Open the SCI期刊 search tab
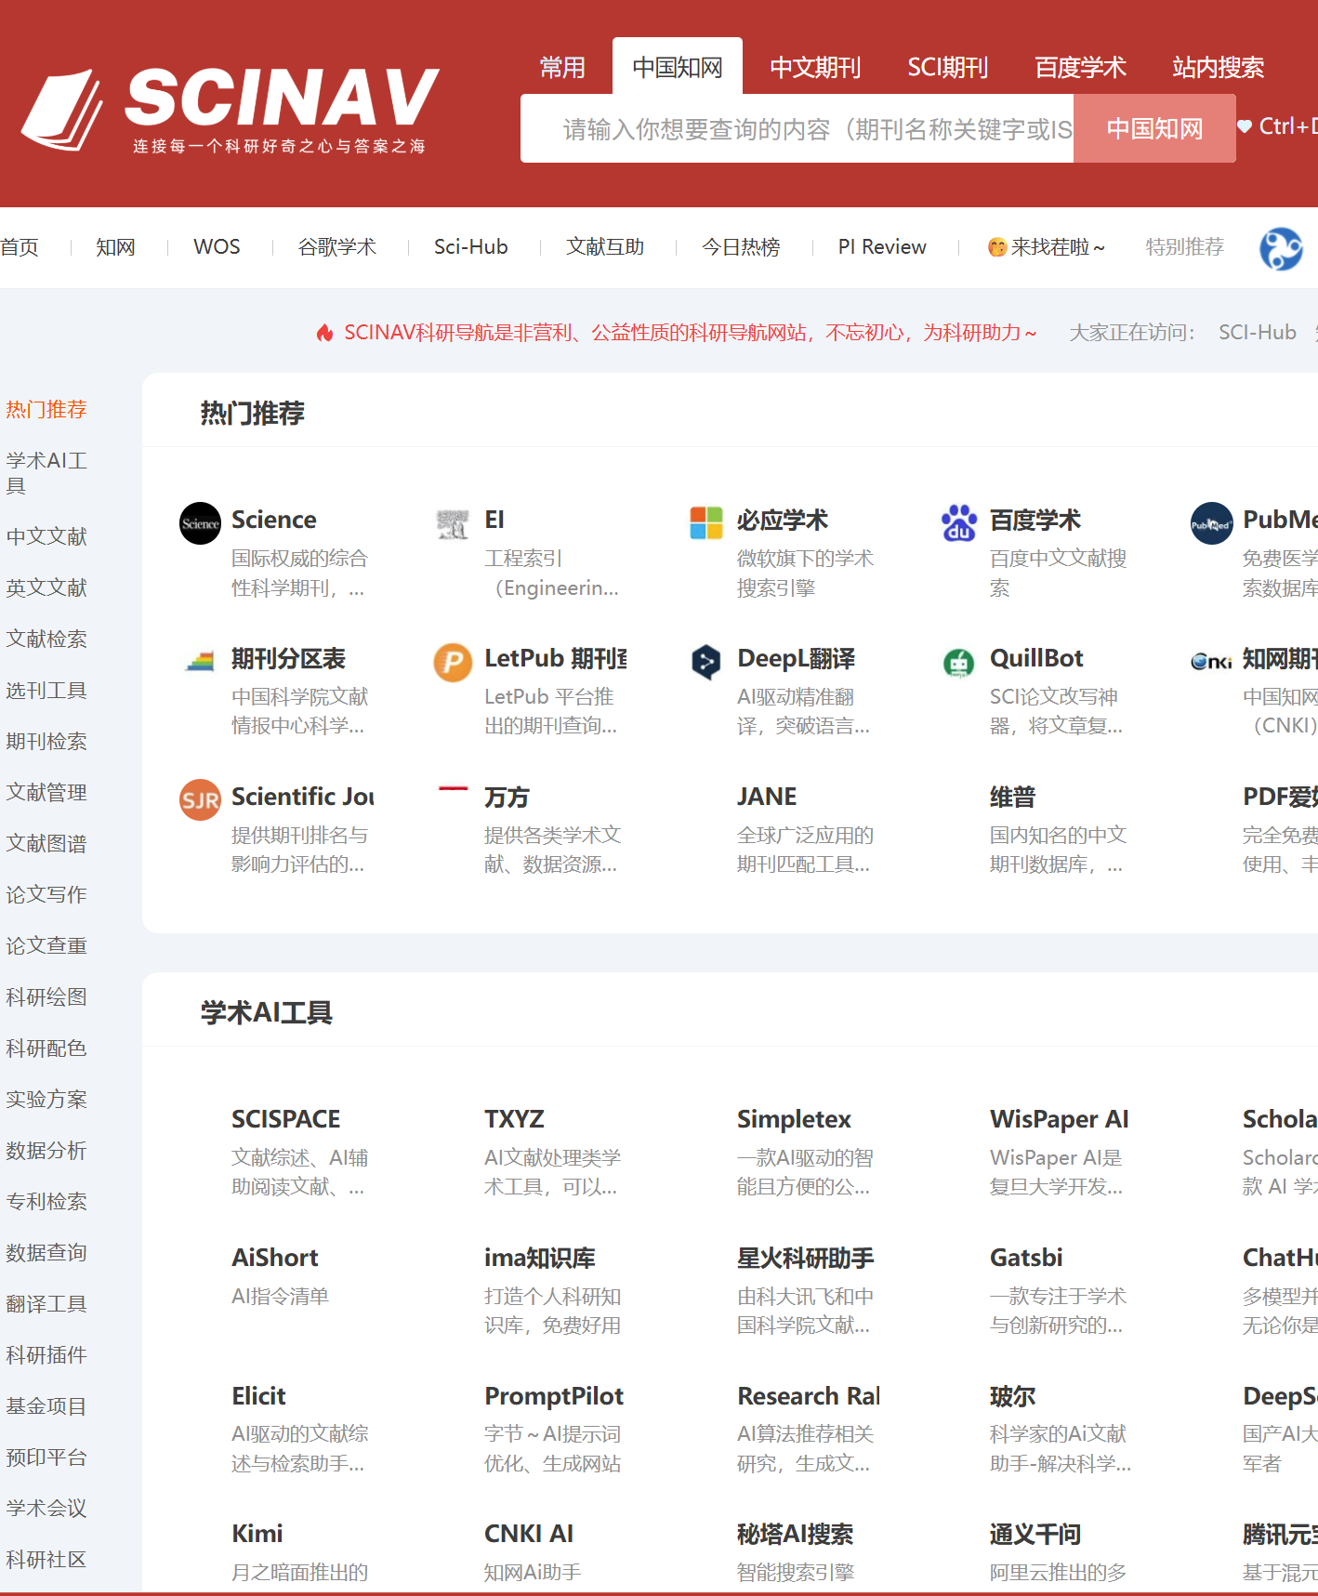1318x1596 pixels. 948,68
